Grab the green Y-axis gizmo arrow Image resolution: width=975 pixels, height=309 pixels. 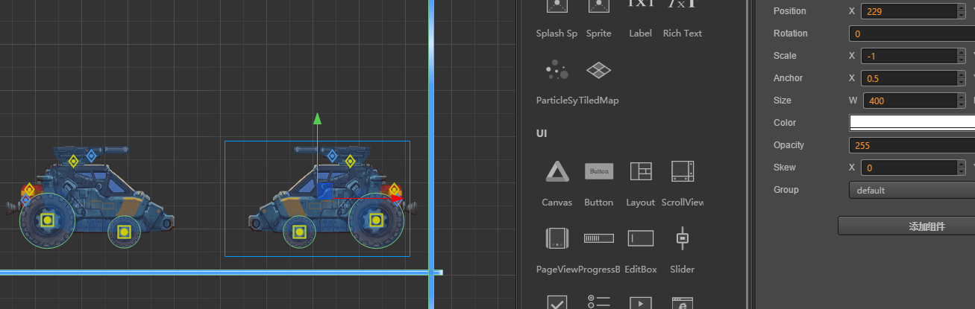(x=318, y=118)
